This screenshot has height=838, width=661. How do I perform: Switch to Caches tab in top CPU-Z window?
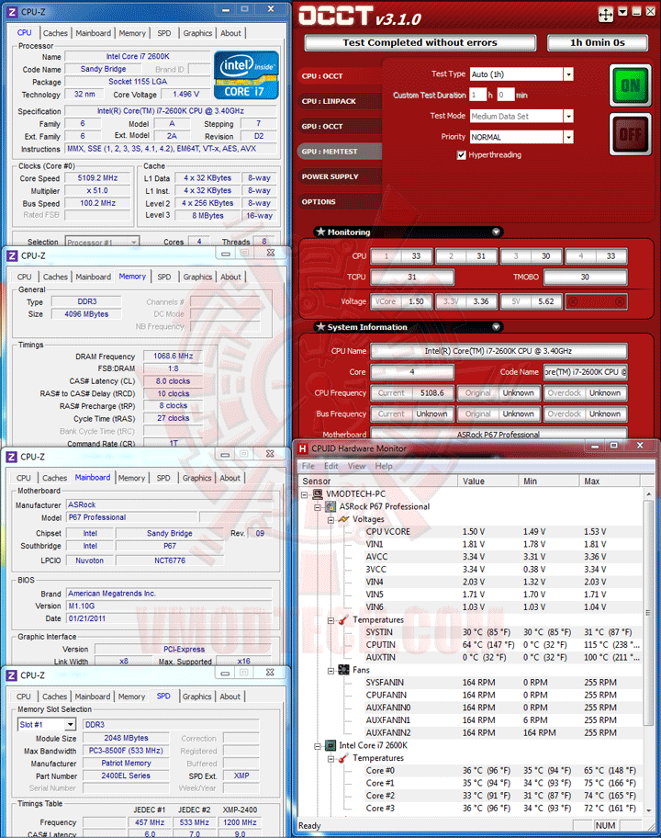[55, 33]
